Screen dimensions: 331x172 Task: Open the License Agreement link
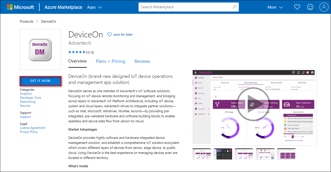(x=33, y=128)
